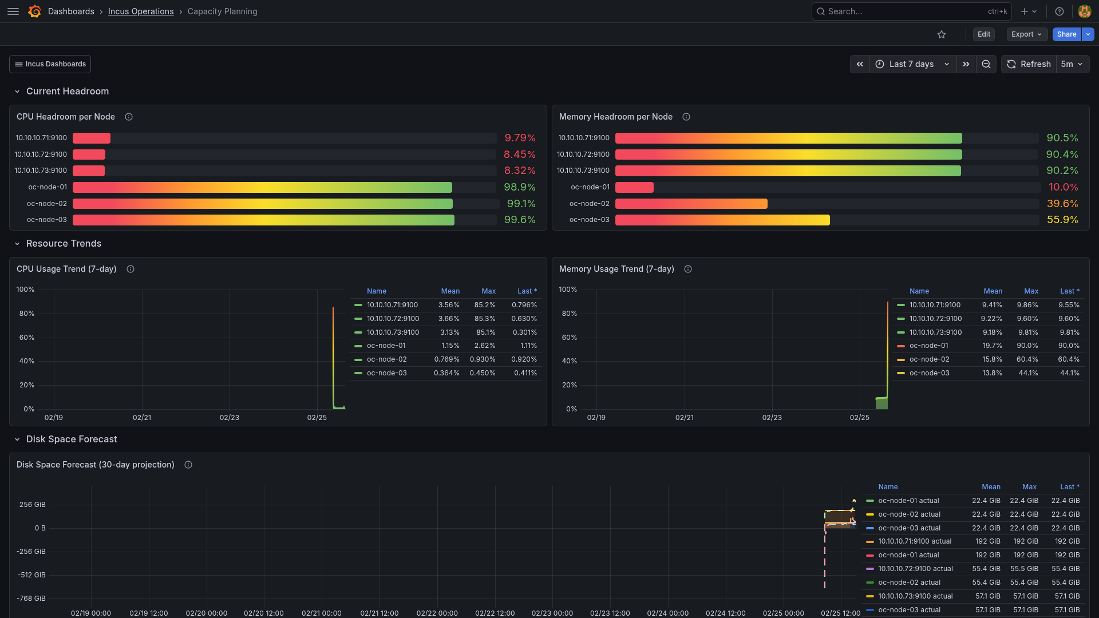The width and height of the screenshot is (1099, 618).
Task: Toggle 10.10.10.71:9100 series in CPU trend legend
Action: tap(392, 305)
